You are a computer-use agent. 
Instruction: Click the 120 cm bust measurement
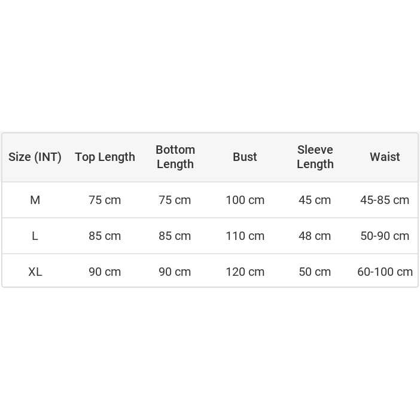coord(245,272)
